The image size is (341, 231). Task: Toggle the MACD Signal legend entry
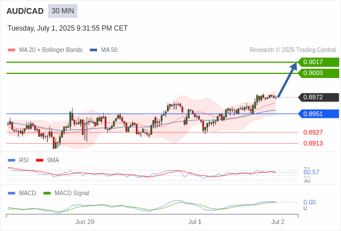pyautogui.click(x=66, y=193)
